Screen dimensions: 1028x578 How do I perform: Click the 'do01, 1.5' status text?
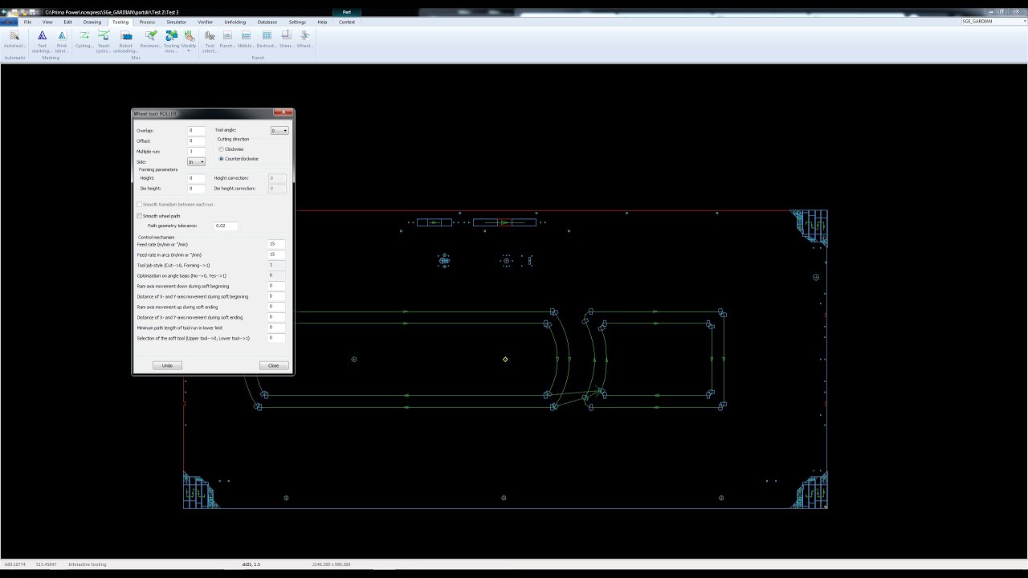click(x=251, y=564)
